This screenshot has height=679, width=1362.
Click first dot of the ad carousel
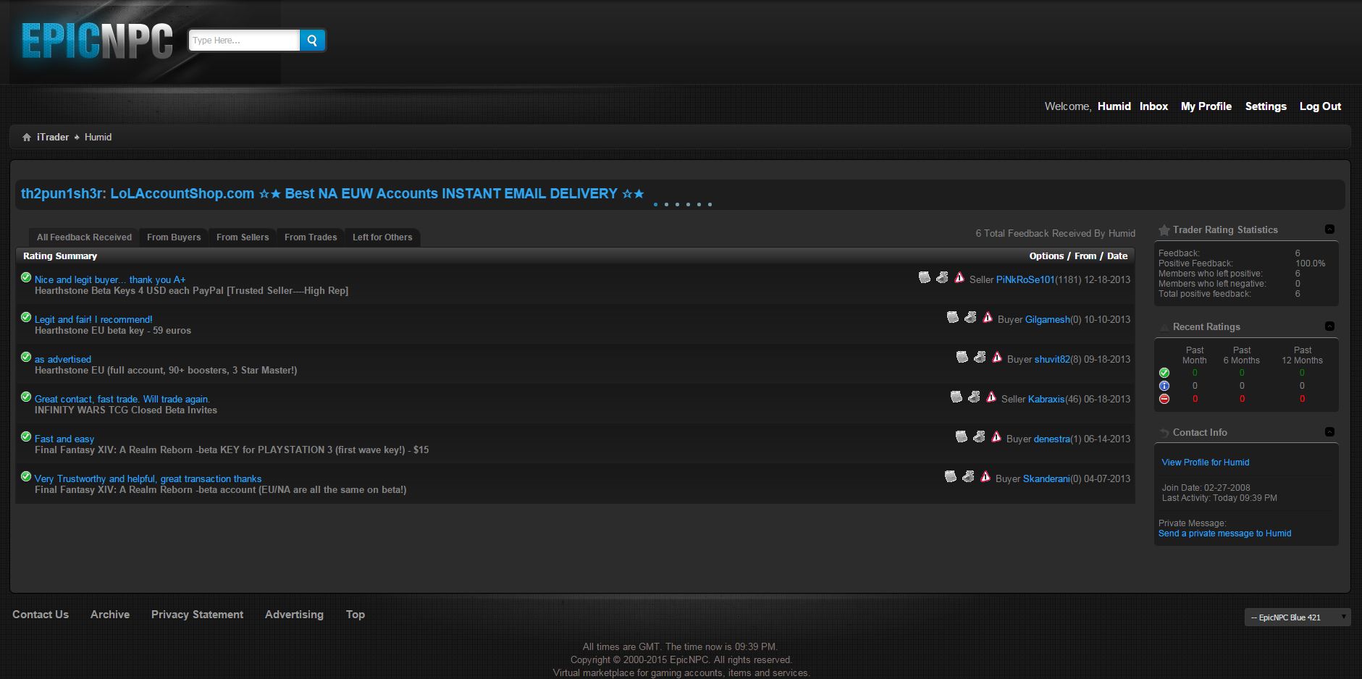[655, 205]
